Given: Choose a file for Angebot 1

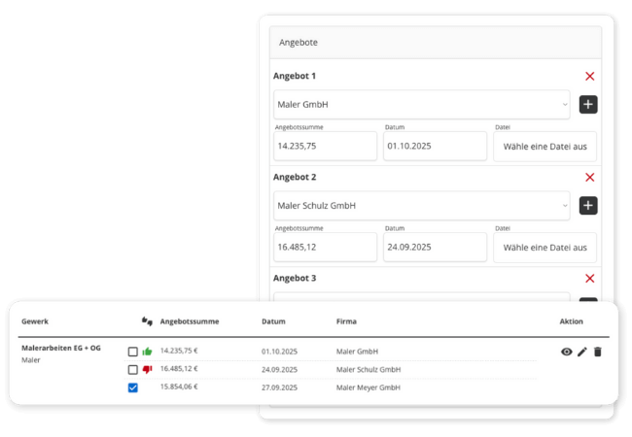Looking at the screenshot, I should (544, 147).
